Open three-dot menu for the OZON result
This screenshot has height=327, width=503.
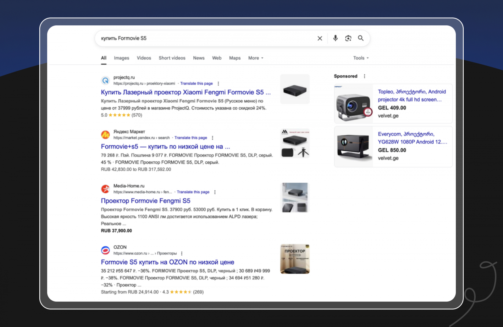tap(182, 253)
